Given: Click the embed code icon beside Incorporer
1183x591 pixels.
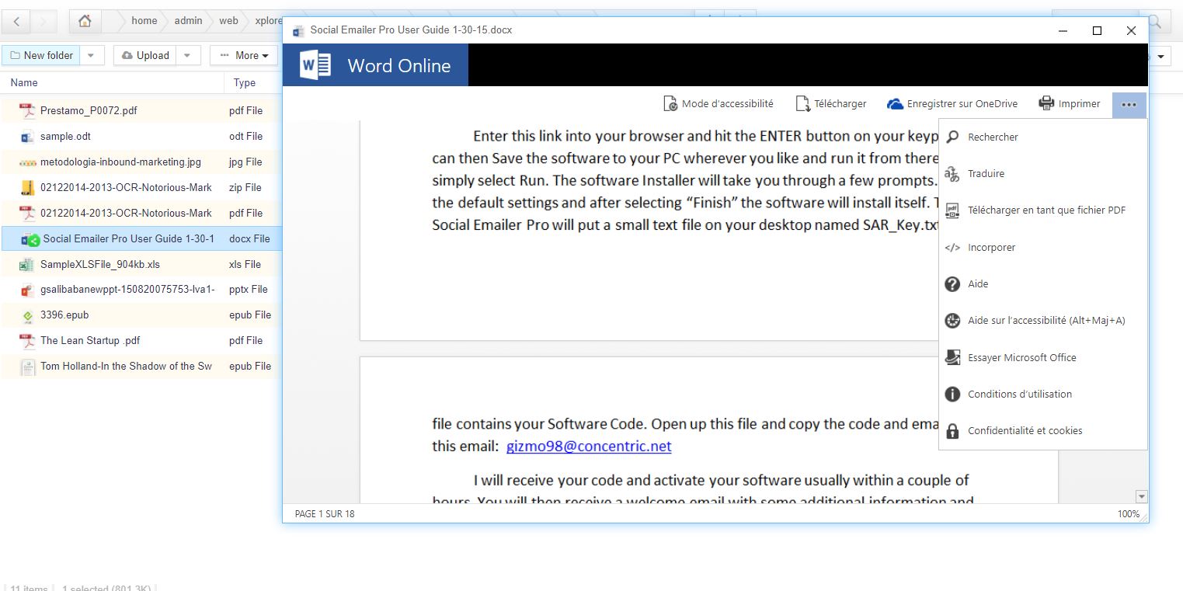Looking at the screenshot, I should point(952,248).
